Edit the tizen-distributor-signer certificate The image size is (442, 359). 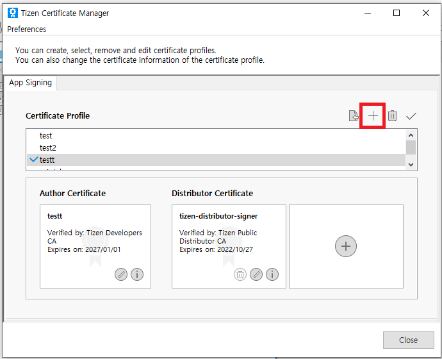(256, 274)
